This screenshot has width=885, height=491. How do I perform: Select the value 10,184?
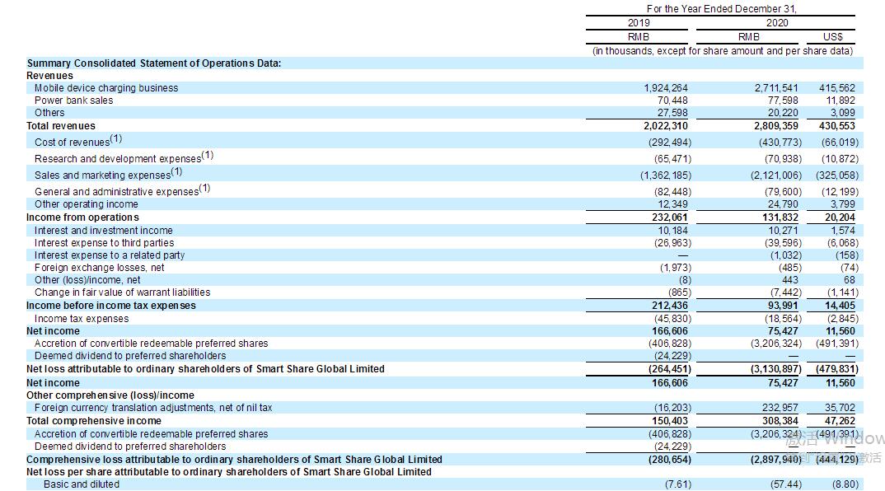tap(672, 231)
